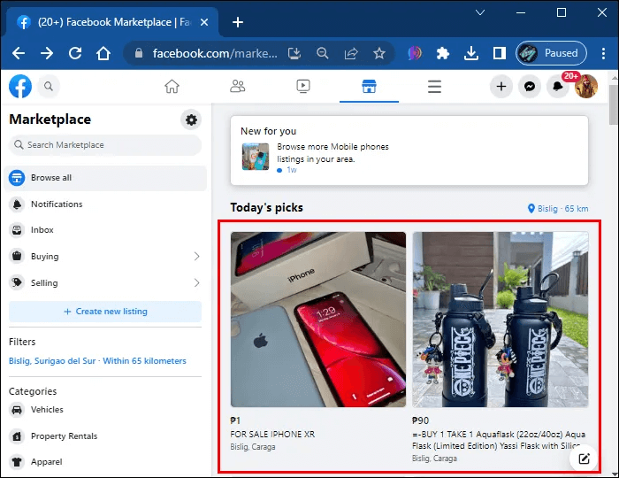Click the share page icon
Image resolution: width=619 pixels, height=478 pixels.
click(x=351, y=53)
